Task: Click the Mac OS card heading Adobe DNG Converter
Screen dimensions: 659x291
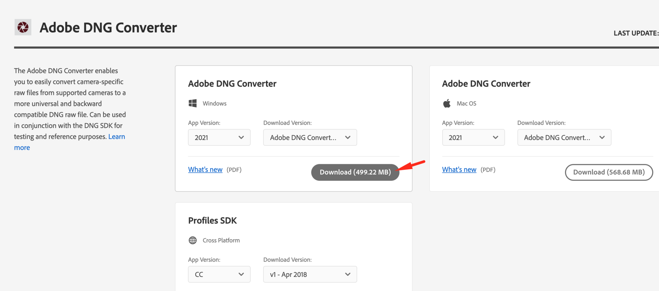Action: pos(486,84)
